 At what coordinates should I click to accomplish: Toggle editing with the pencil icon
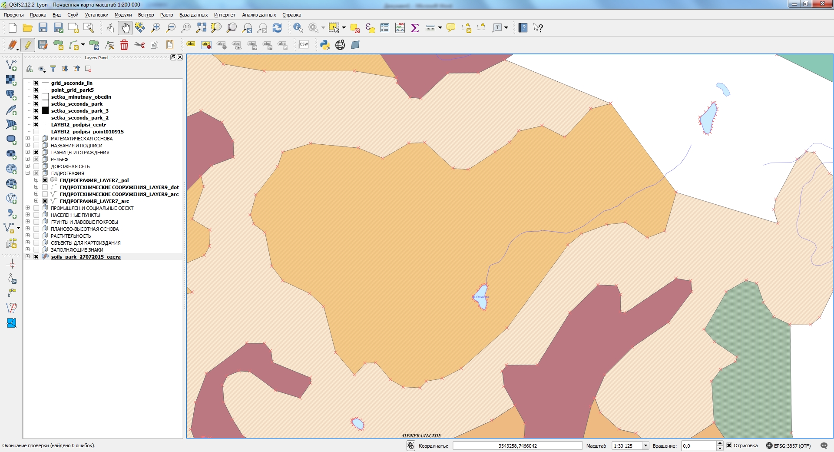pyautogui.click(x=28, y=44)
